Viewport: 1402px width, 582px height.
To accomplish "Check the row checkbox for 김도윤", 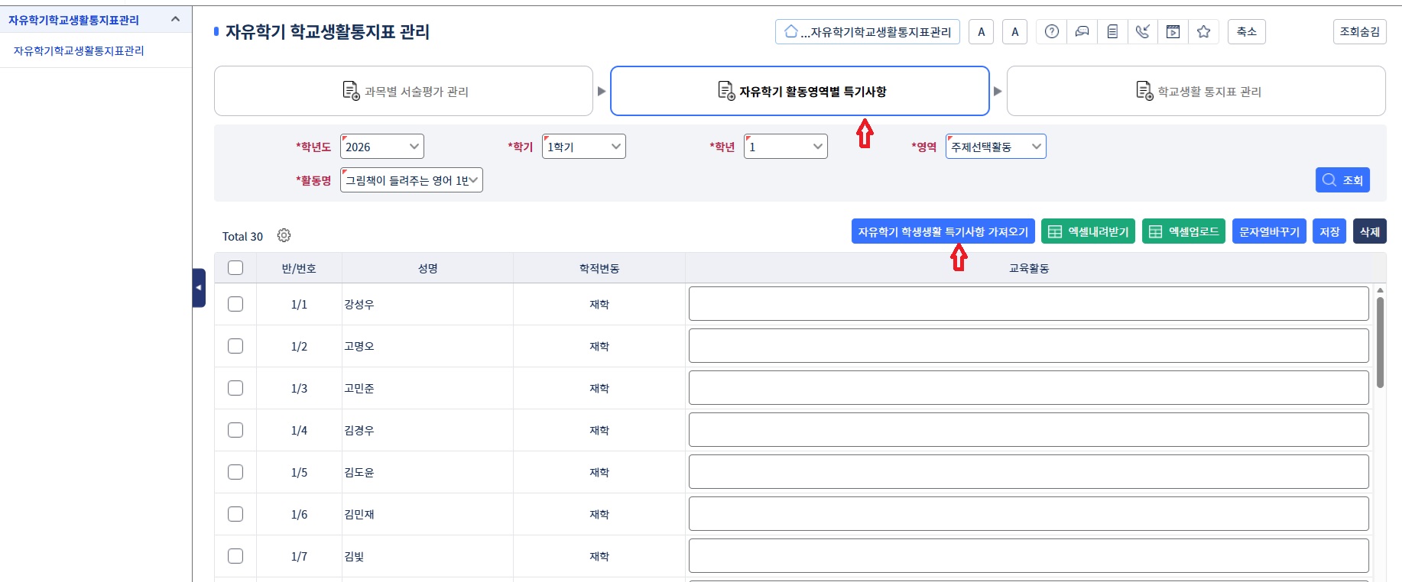I will 235,472.
